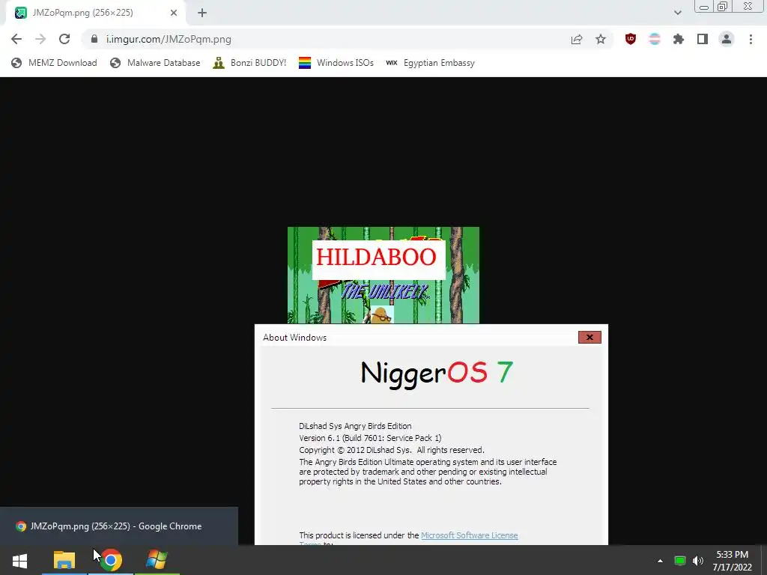This screenshot has width=767, height=575.
Task: Click the HILDABOO image
Action: pyautogui.click(x=383, y=275)
